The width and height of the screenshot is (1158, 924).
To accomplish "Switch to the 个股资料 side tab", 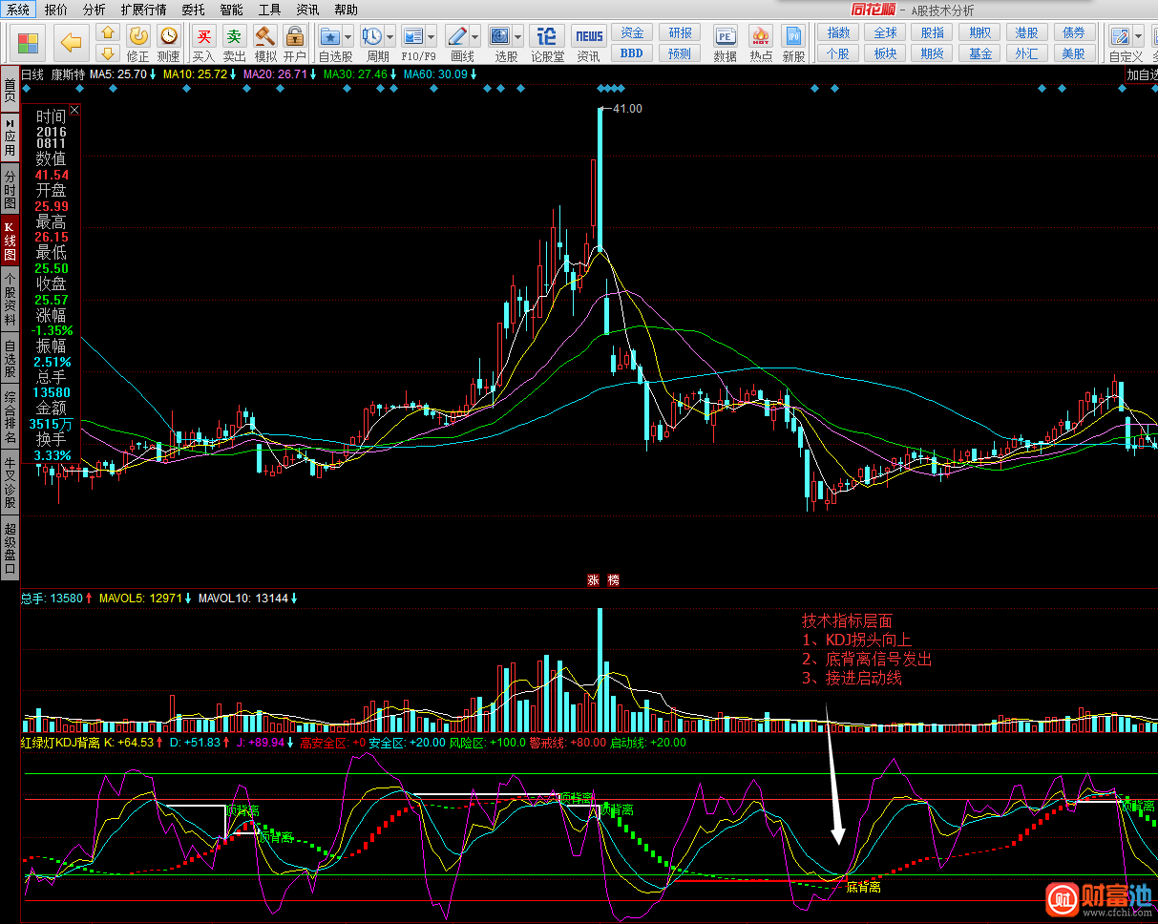I will pyautogui.click(x=10, y=299).
